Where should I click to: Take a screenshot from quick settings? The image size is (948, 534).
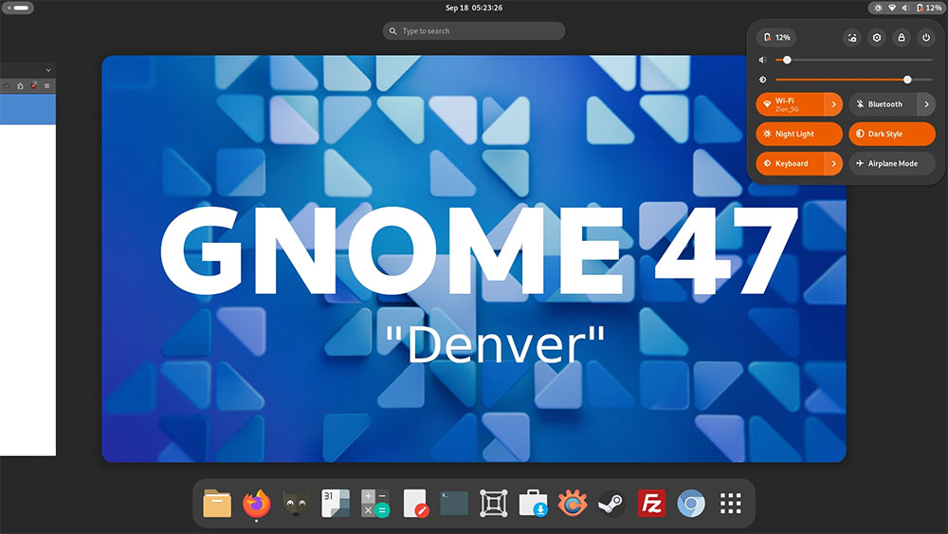tap(852, 38)
